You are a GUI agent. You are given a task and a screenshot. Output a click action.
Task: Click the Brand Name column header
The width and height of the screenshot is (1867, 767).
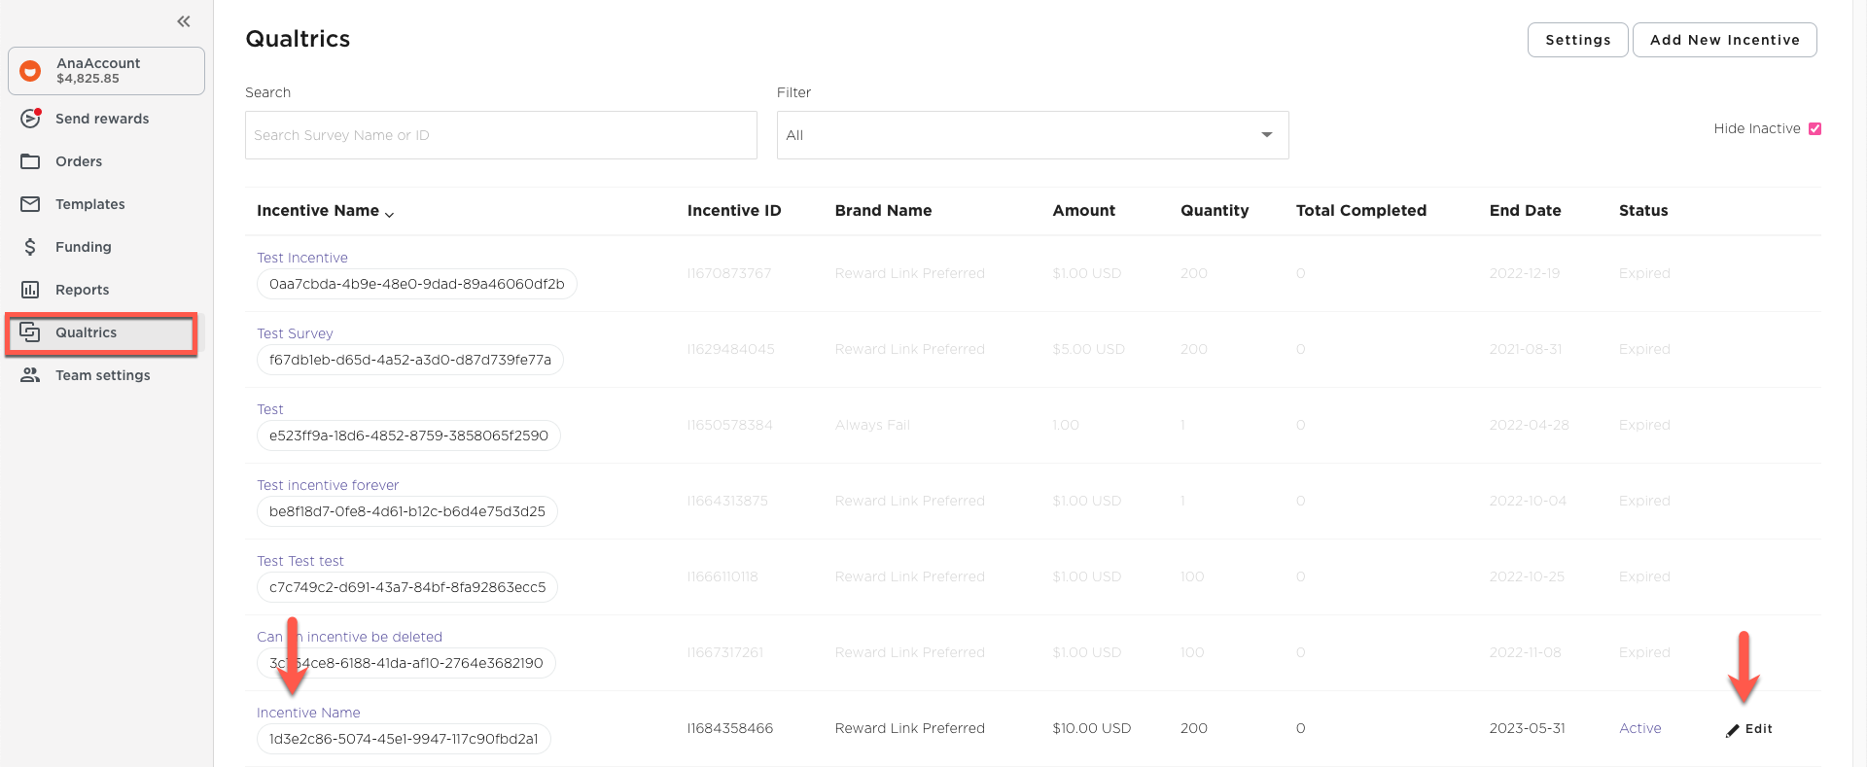tap(883, 210)
